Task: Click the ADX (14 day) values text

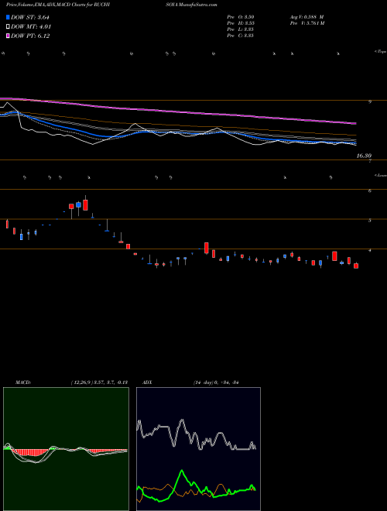Action: pos(216,382)
